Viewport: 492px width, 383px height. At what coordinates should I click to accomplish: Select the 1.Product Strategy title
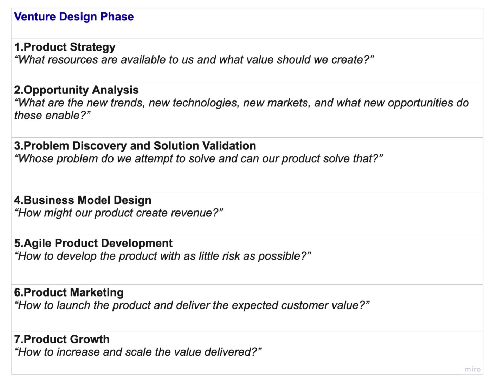click(x=65, y=47)
